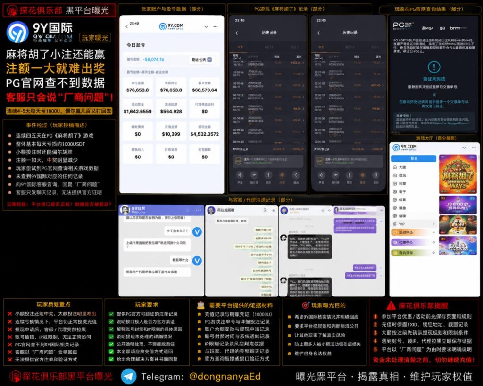Expand the chevron in the game lobby header
The width and height of the screenshot is (483, 386).
coord(464,148)
